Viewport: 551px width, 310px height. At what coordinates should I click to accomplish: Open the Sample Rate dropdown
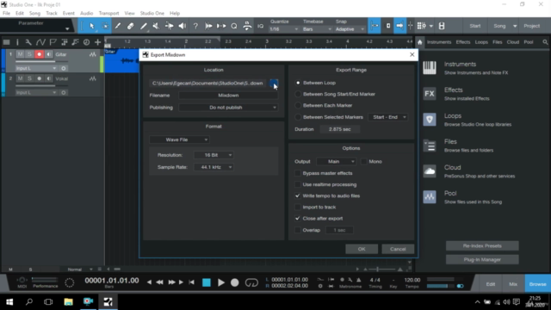pyautogui.click(x=214, y=167)
